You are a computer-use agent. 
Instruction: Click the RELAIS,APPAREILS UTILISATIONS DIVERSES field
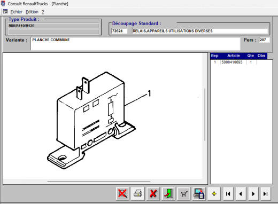(x=200, y=31)
